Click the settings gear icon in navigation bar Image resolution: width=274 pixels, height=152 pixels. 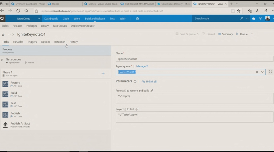pyautogui.click(x=138, y=19)
